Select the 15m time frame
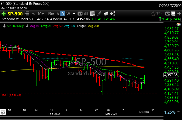The height and width of the screenshot is (120, 182). (51, 14)
